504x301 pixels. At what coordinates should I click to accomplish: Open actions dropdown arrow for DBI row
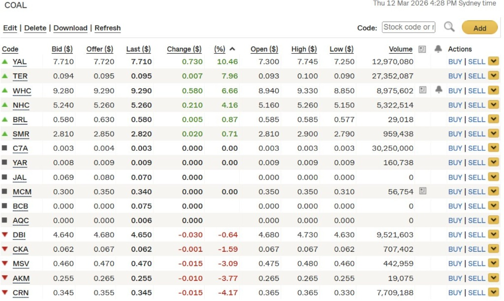(493, 234)
